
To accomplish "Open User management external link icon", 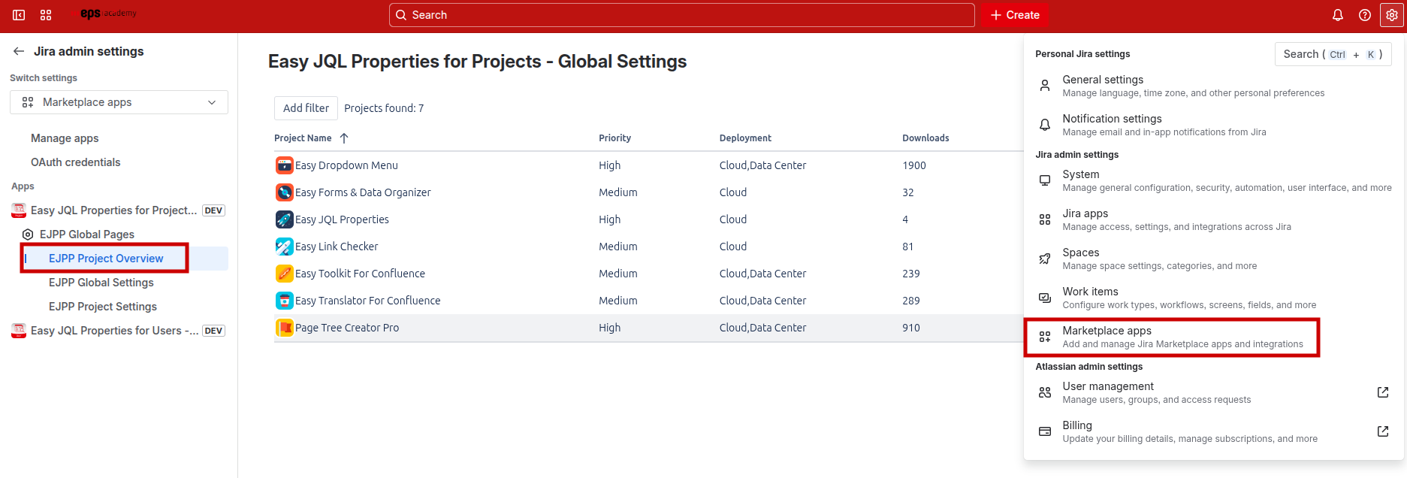I will 1383,392.
